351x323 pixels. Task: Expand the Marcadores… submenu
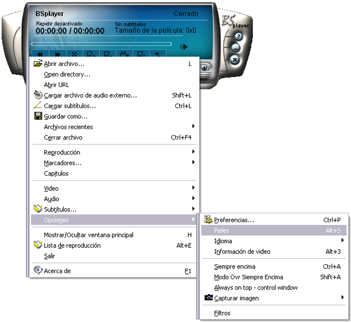click(x=114, y=163)
